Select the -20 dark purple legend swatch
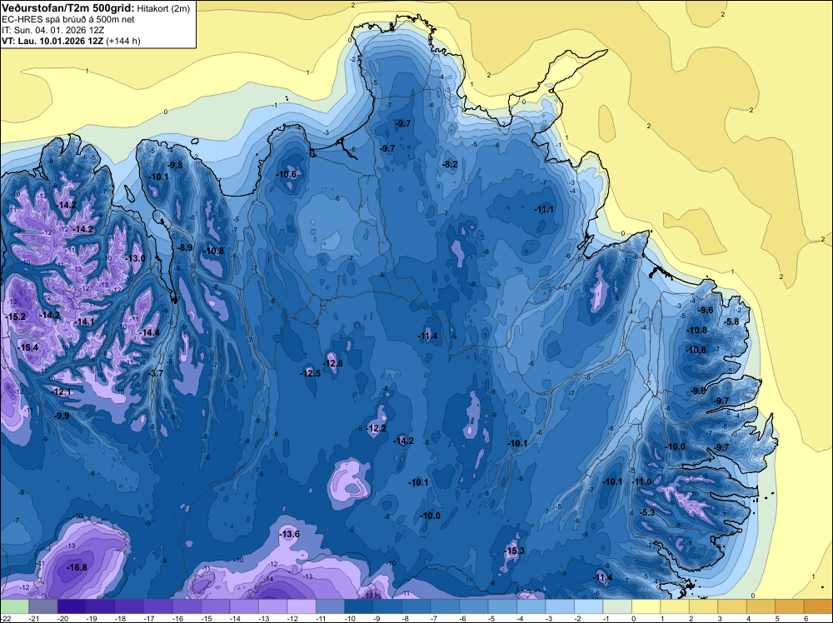This screenshot has width=833, height=623. point(72,606)
